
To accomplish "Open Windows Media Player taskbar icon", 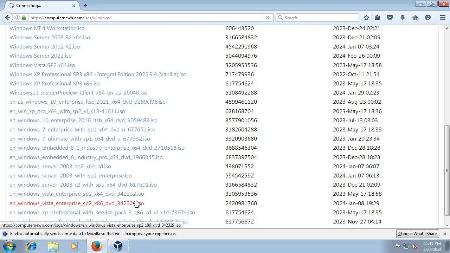I will coord(74,246).
